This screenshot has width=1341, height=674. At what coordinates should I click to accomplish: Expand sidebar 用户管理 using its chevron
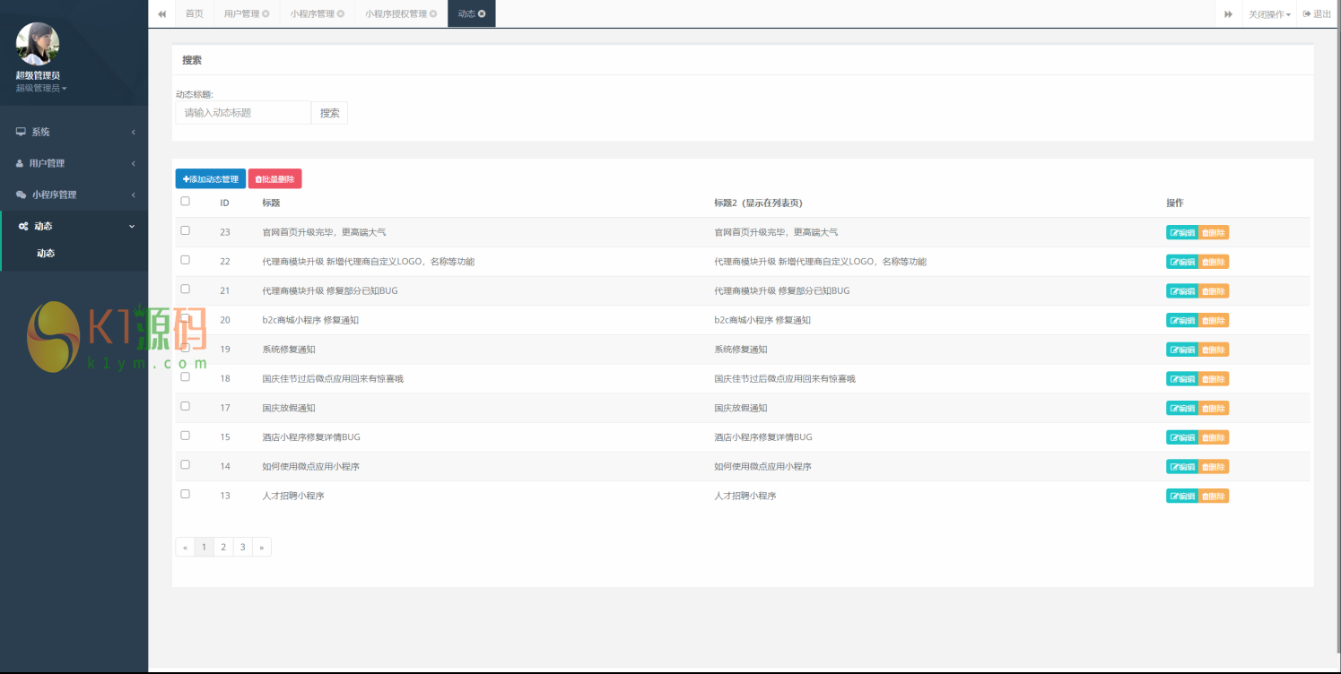[x=133, y=163]
